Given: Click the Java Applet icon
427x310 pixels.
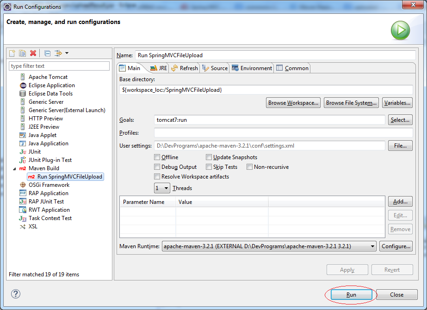Looking at the screenshot, I should [23, 135].
